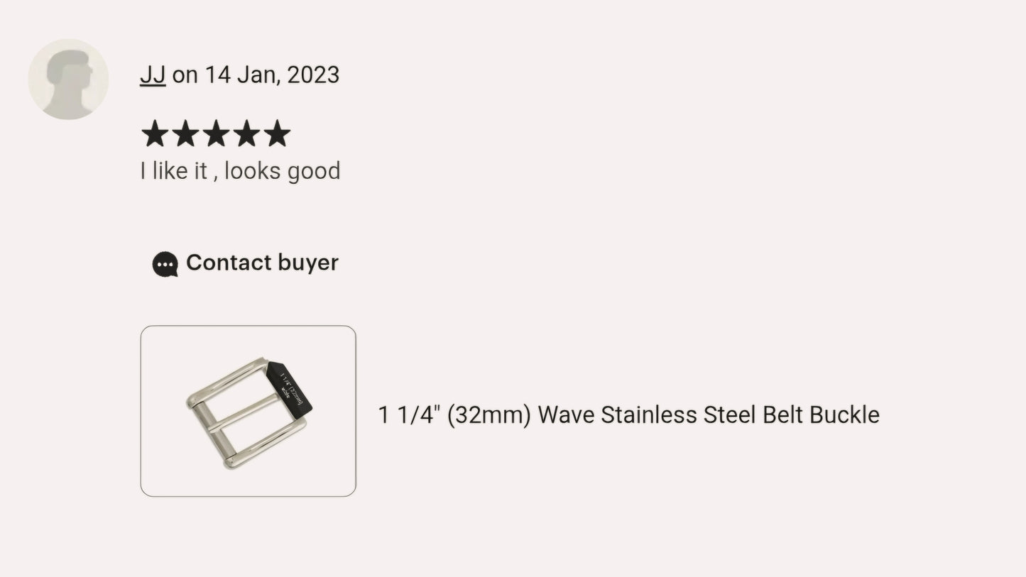Screen dimensions: 1026x577
Task: Select the first star in the rating
Action: (x=154, y=133)
